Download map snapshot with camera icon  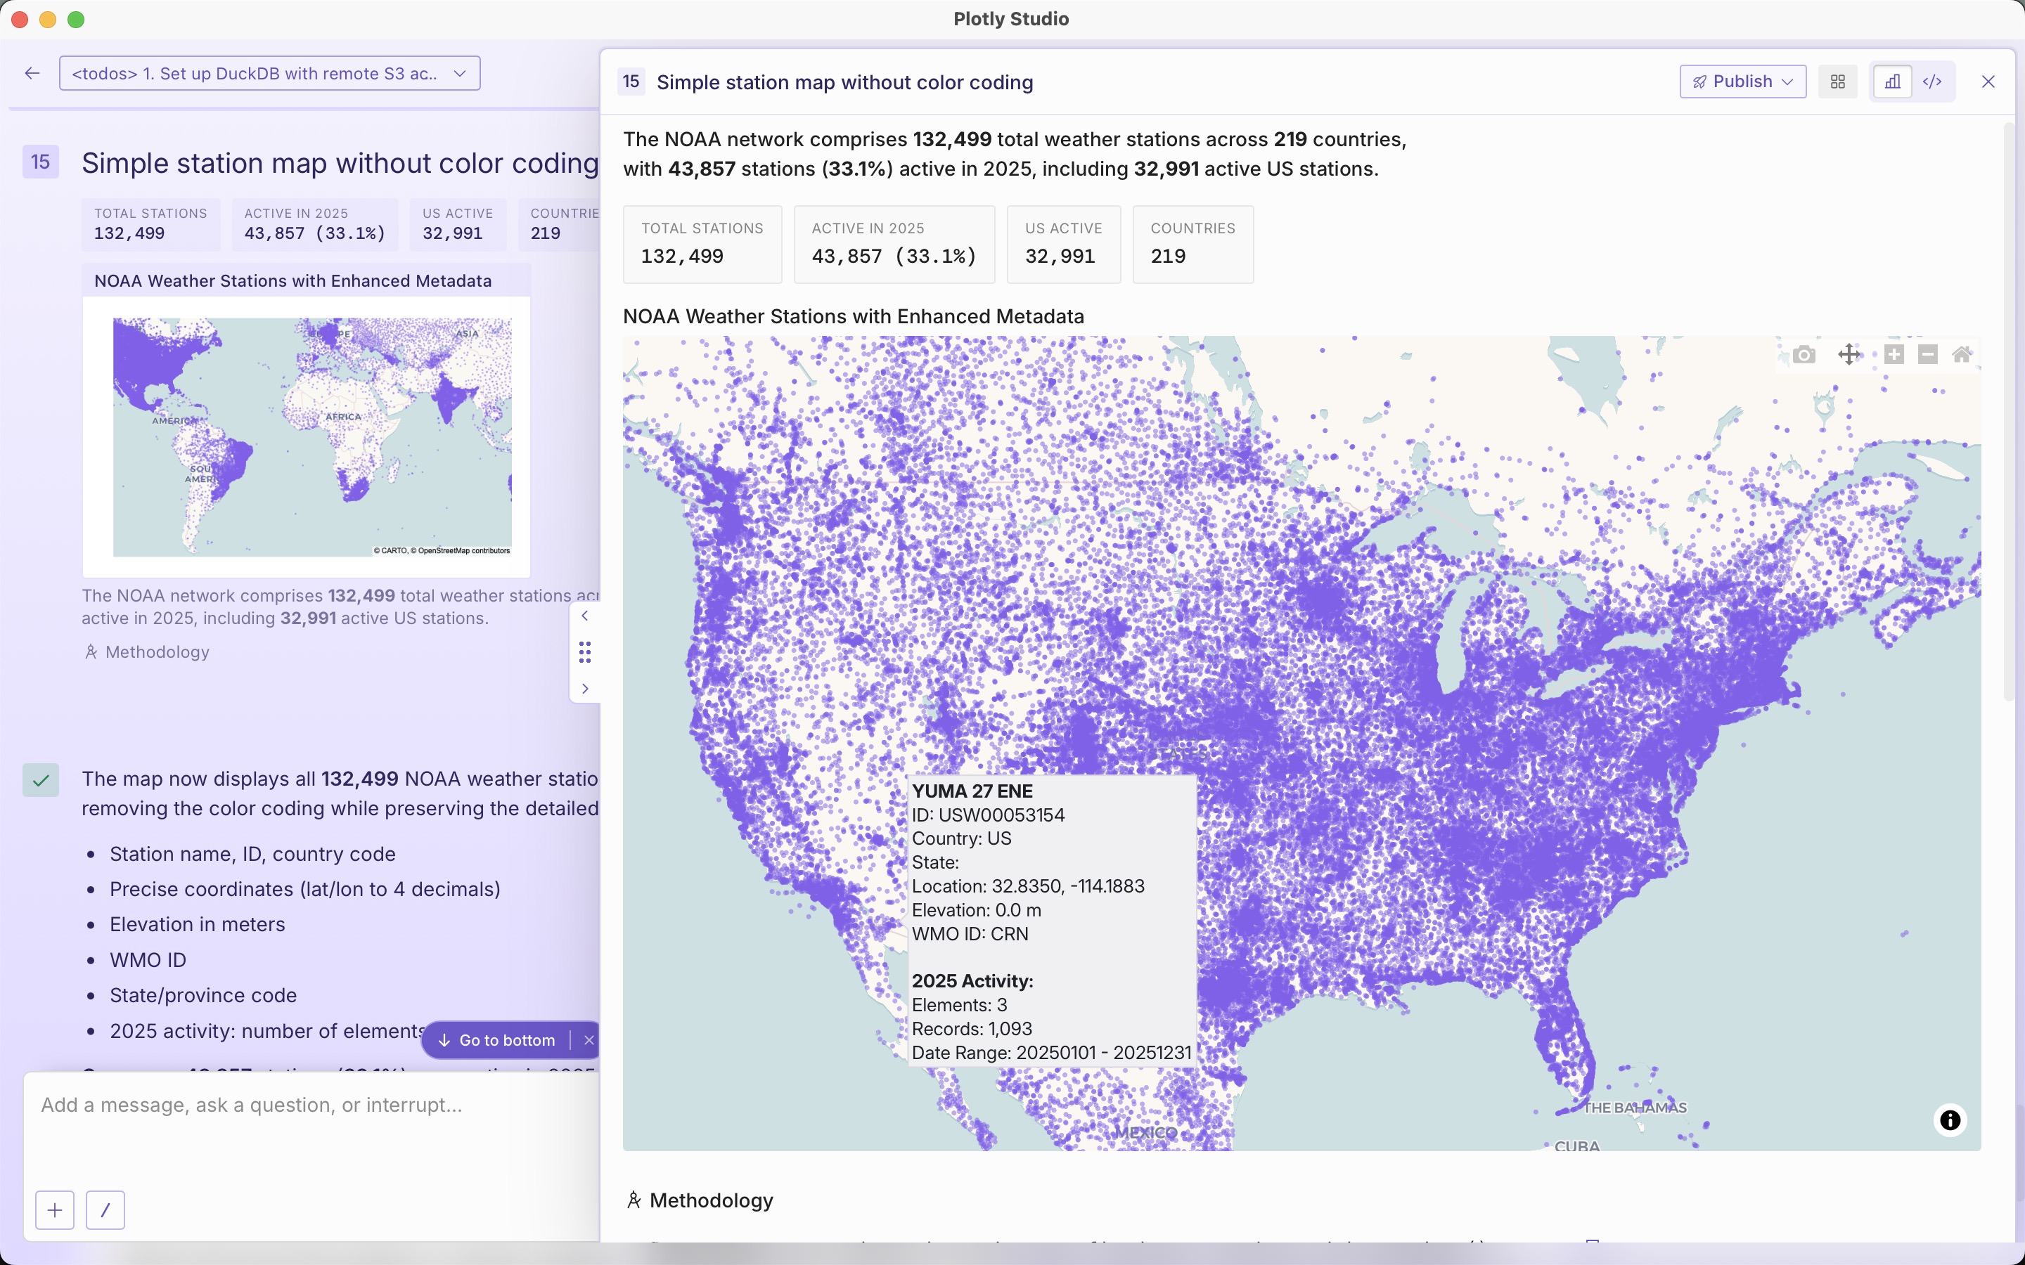pyautogui.click(x=1804, y=355)
